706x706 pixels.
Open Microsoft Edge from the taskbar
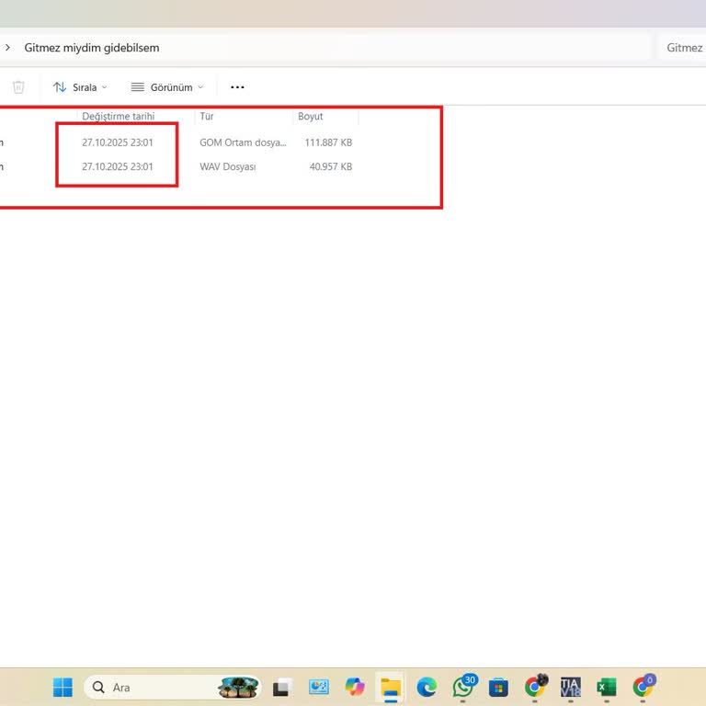427,687
